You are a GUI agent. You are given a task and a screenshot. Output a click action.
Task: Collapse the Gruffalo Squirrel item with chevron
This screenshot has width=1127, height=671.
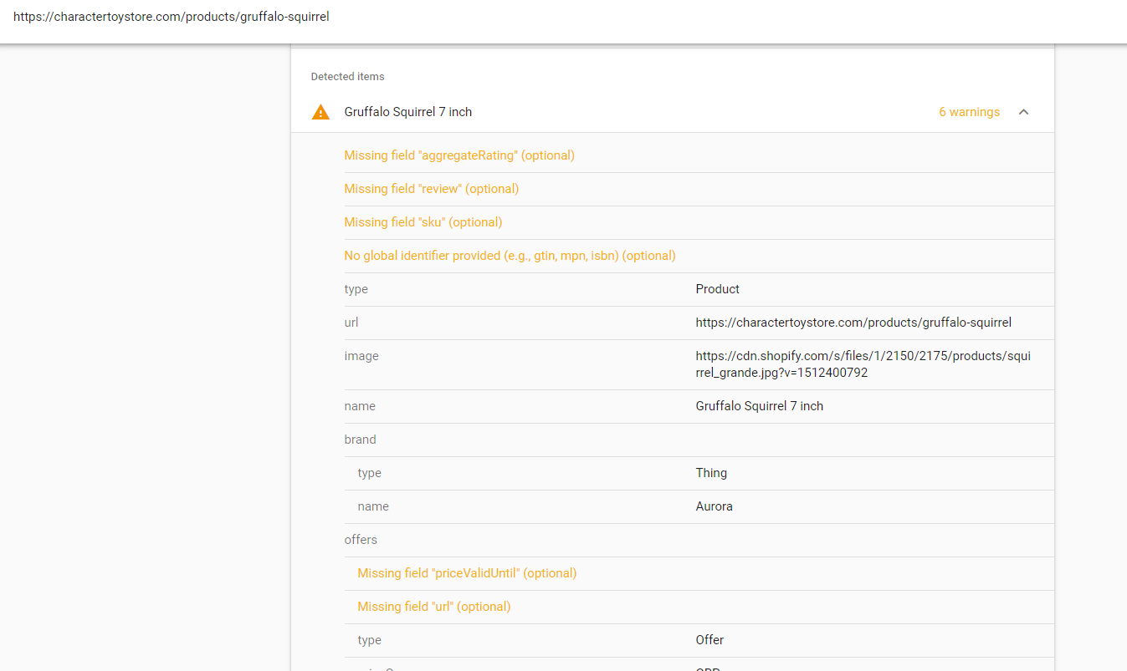coord(1023,112)
